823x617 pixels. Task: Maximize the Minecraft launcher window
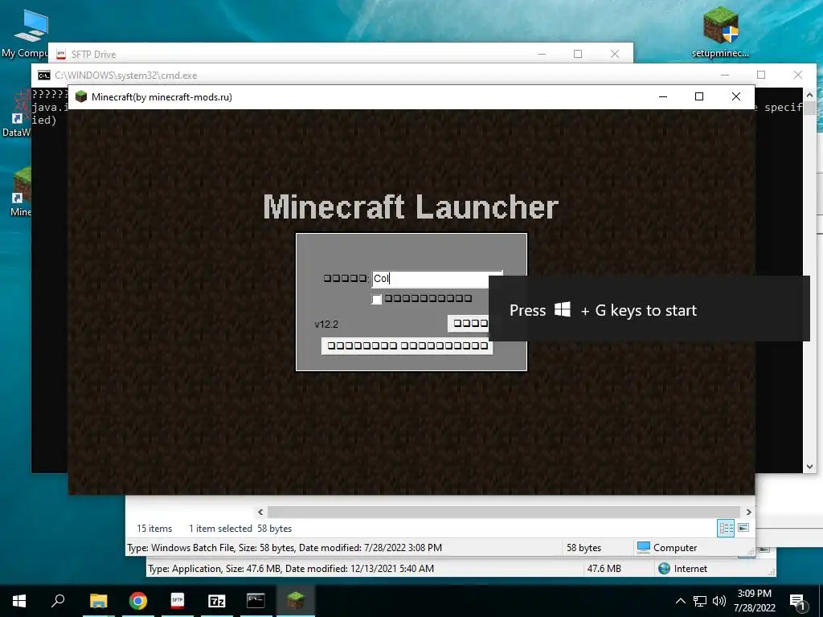pos(699,96)
